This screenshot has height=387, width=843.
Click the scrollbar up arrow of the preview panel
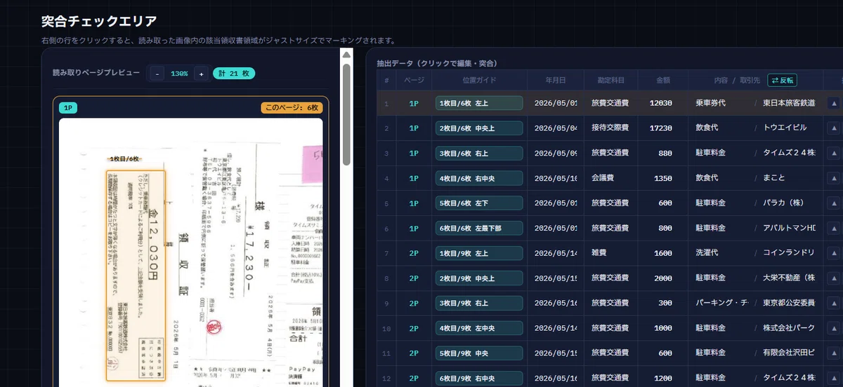click(x=346, y=55)
